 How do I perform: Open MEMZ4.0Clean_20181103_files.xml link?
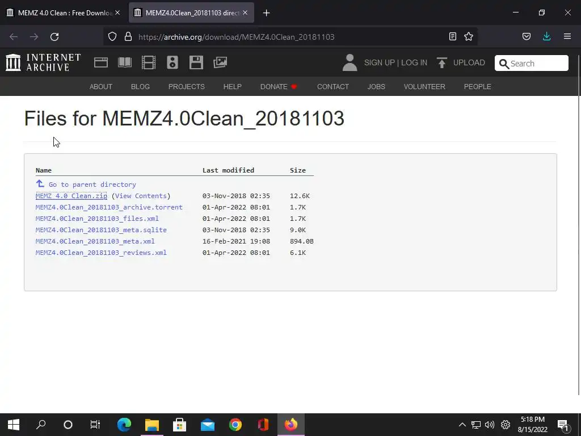coord(97,219)
